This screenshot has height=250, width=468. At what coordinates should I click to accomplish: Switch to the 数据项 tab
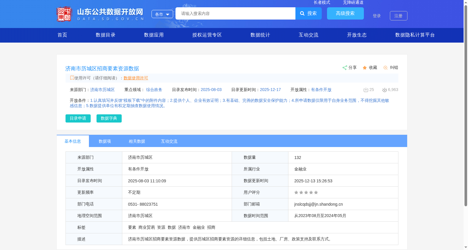(105, 141)
